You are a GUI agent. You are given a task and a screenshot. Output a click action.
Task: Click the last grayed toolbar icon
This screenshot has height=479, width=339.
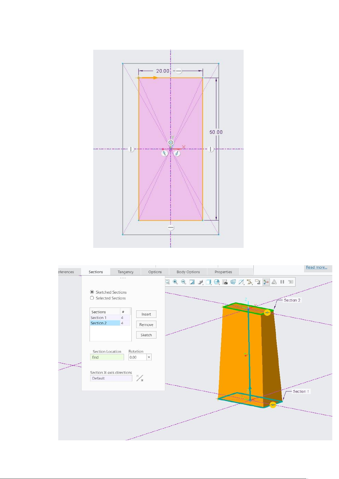tap(291, 282)
